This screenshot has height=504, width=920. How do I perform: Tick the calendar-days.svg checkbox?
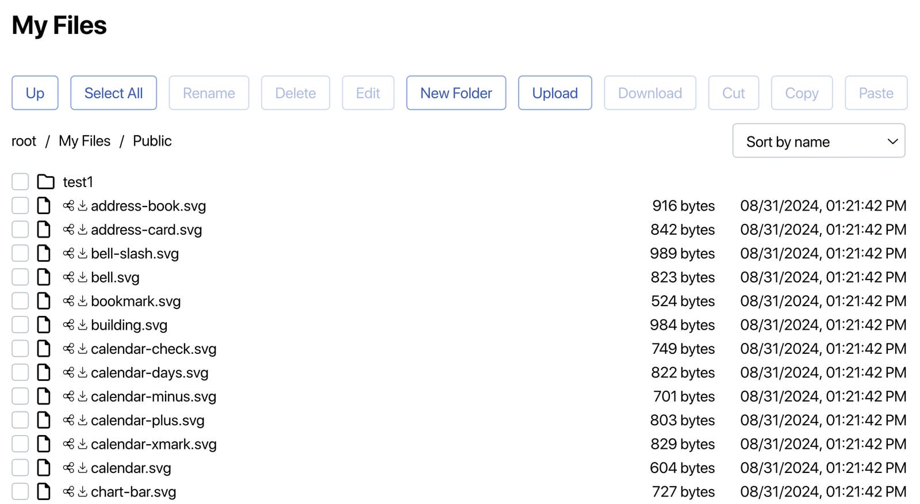(20, 373)
